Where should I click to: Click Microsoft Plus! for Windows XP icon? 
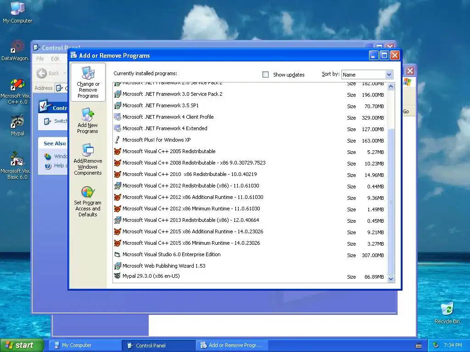(117, 140)
